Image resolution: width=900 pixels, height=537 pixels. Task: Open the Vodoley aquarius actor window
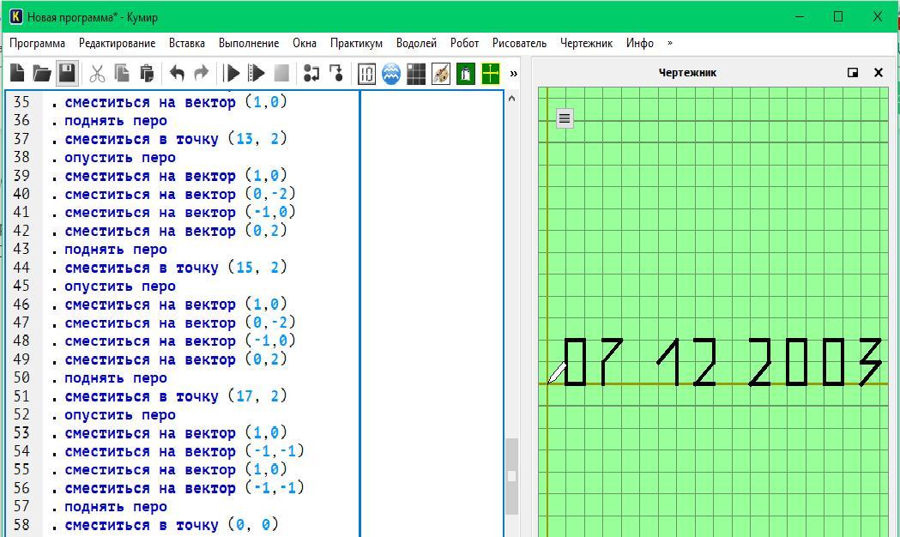click(x=391, y=74)
